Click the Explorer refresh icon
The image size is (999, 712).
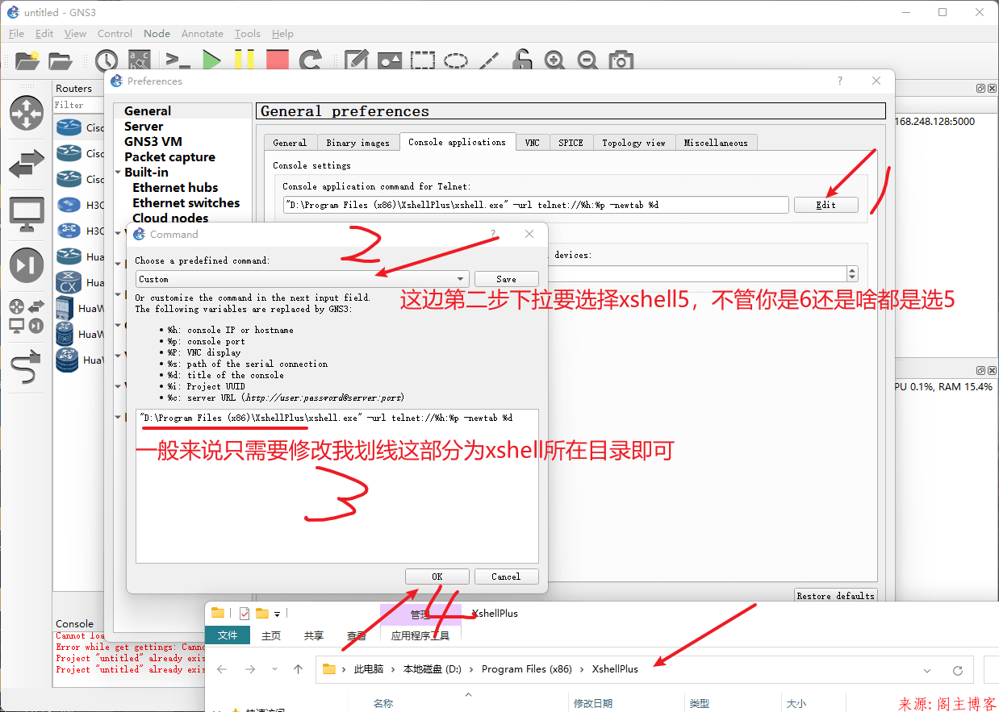958,670
